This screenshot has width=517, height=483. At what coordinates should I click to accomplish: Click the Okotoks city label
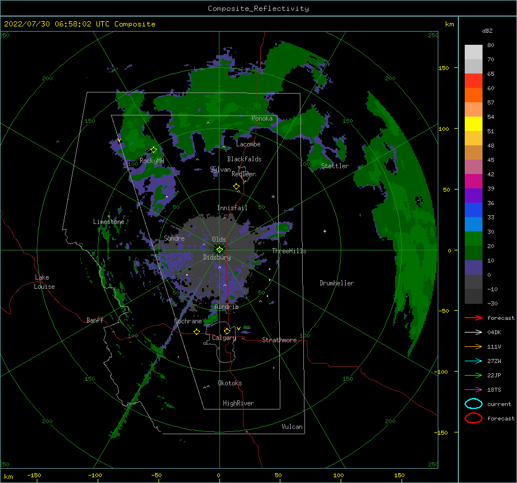(x=230, y=383)
